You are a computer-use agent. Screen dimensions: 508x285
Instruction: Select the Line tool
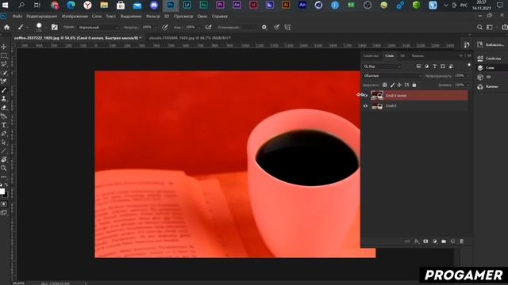pos(4,151)
